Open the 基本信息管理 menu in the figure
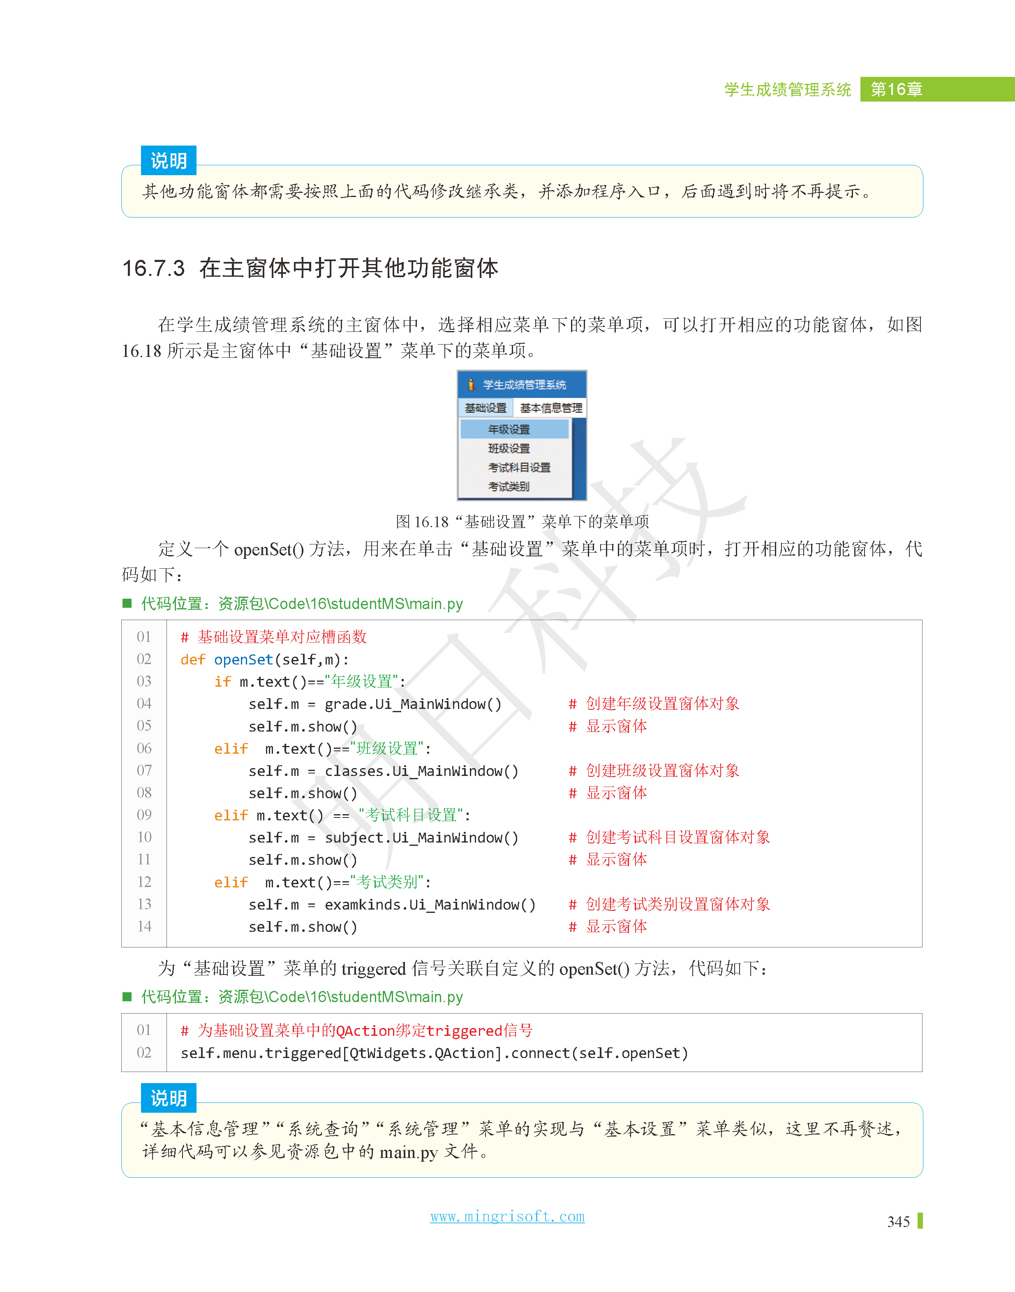This screenshot has width=1015, height=1292. click(x=550, y=408)
